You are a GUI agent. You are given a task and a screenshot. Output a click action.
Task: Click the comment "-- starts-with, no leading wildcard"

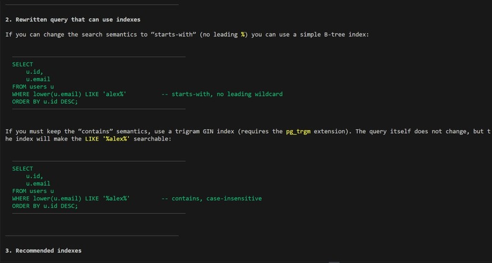click(222, 94)
